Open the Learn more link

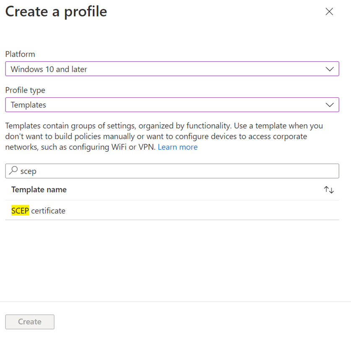(177, 147)
